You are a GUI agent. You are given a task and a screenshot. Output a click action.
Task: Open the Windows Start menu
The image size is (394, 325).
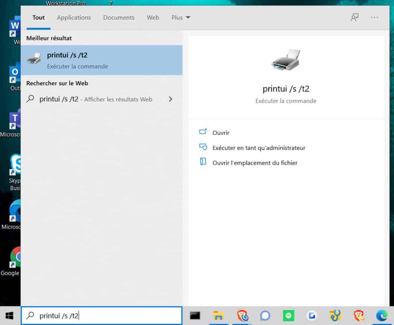coord(9,315)
